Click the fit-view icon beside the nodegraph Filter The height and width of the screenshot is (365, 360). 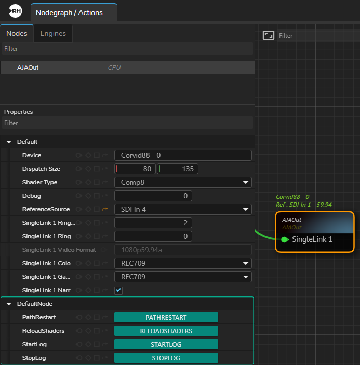pos(268,36)
